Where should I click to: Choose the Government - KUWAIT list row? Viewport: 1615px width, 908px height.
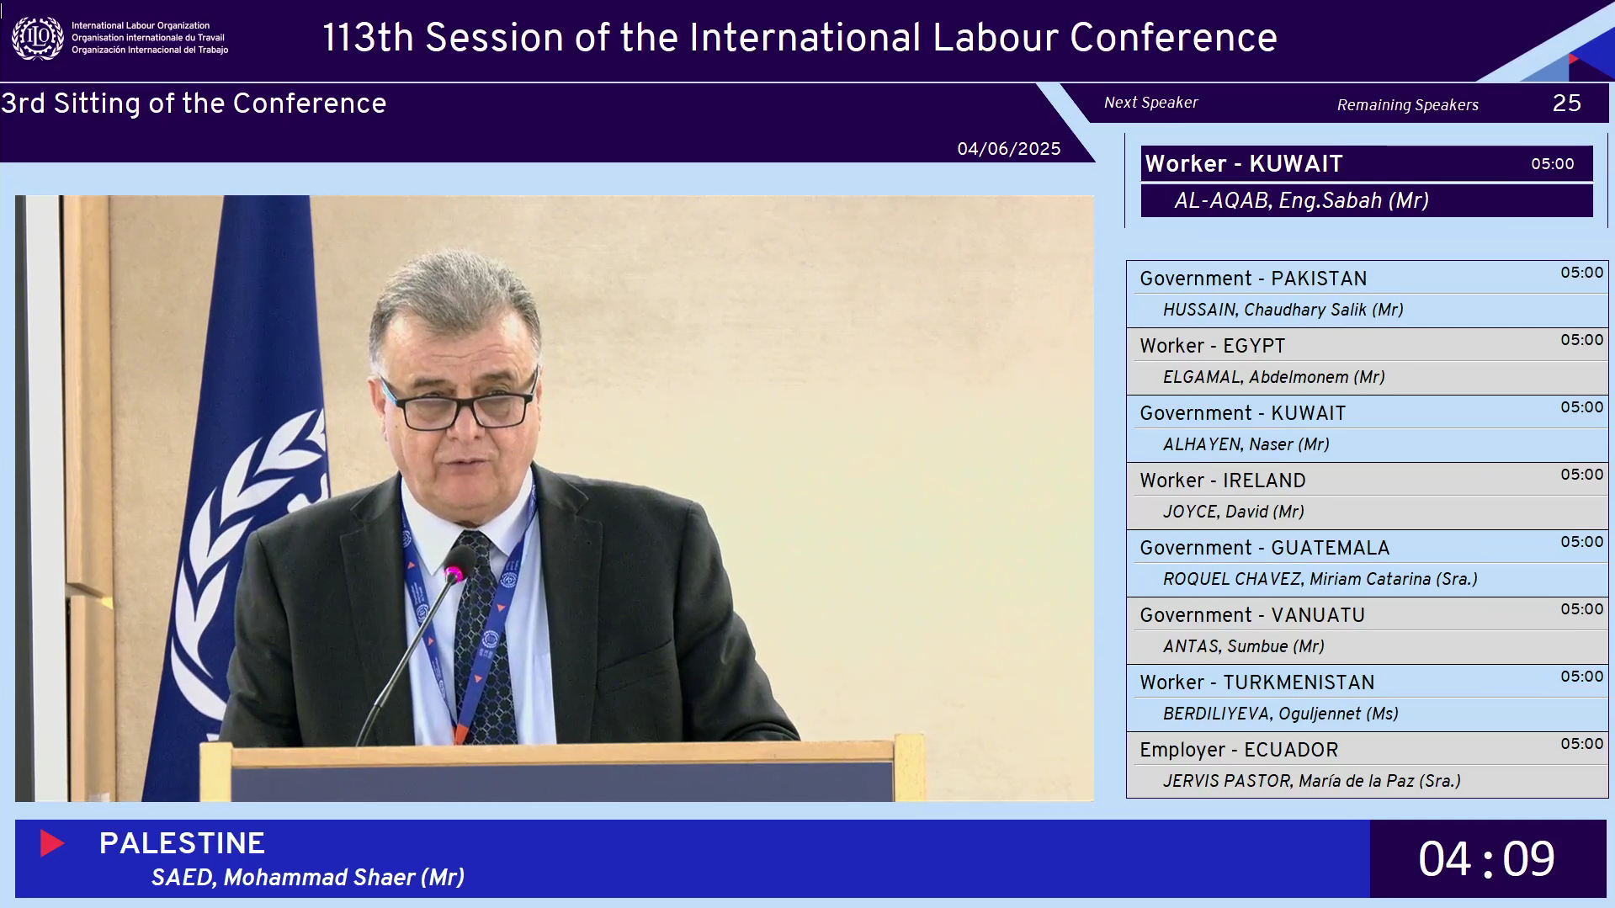pyautogui.click(x=1366, y=428)
